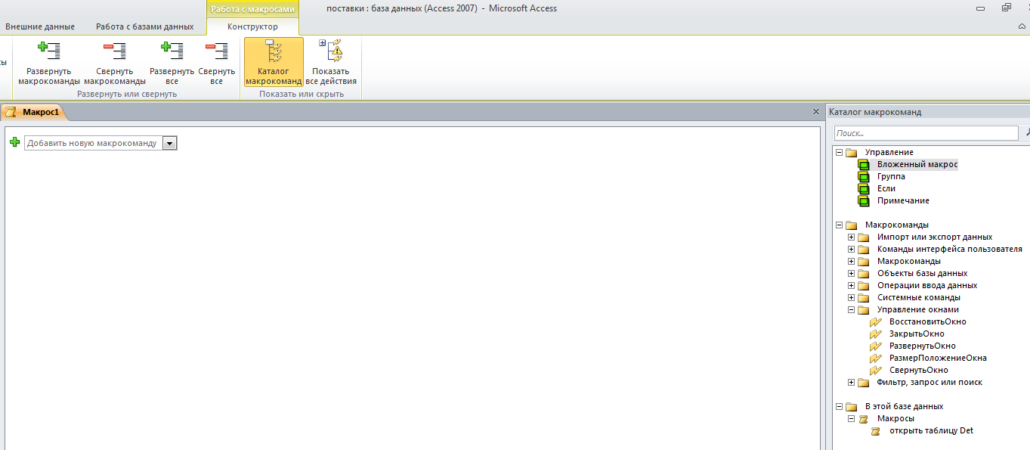
Task: Expand Фильтр, запрос или поиск folder
Action: click(x=852, y=382)
